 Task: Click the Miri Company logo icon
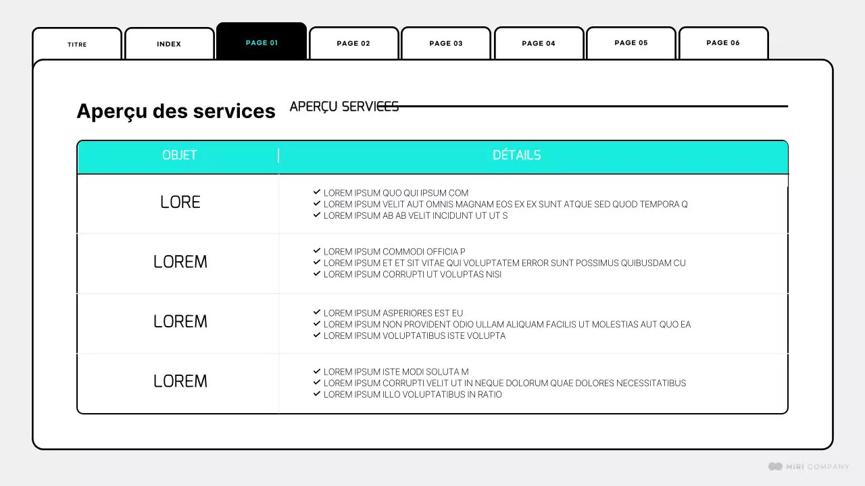click(775, 466)
